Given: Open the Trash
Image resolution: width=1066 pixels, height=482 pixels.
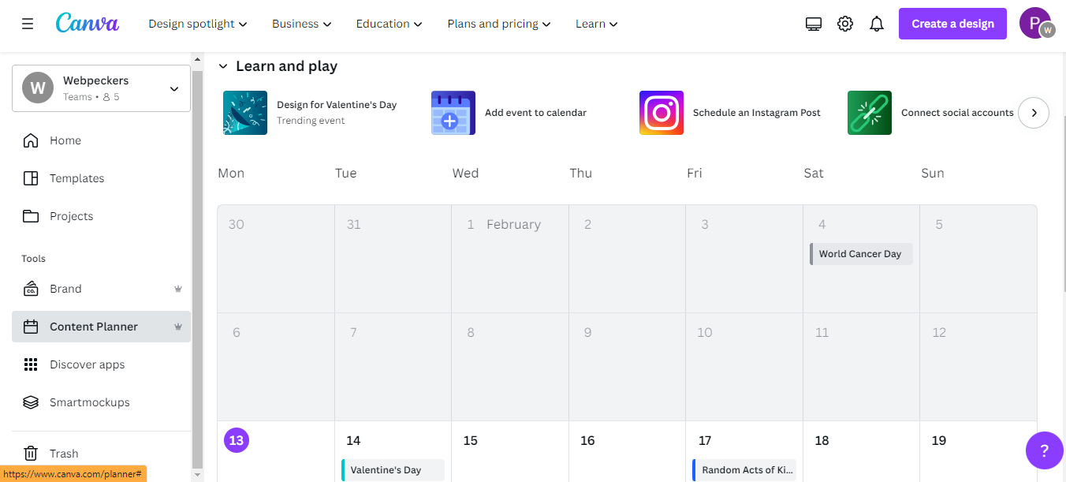Looking at the screenshot, I should pos(63,453).
